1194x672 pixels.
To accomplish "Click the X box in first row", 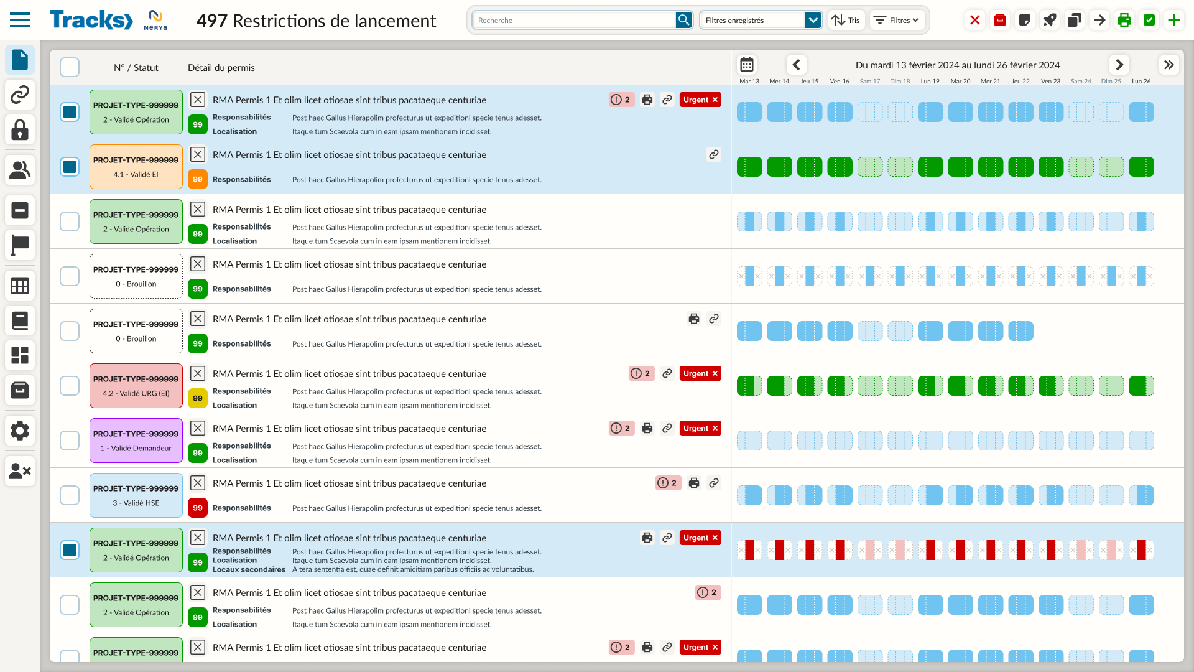I will coord(198,100).
